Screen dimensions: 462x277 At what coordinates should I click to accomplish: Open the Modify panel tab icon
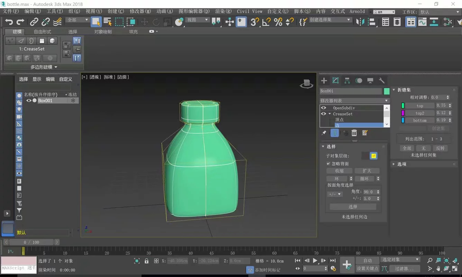[335, 81]
